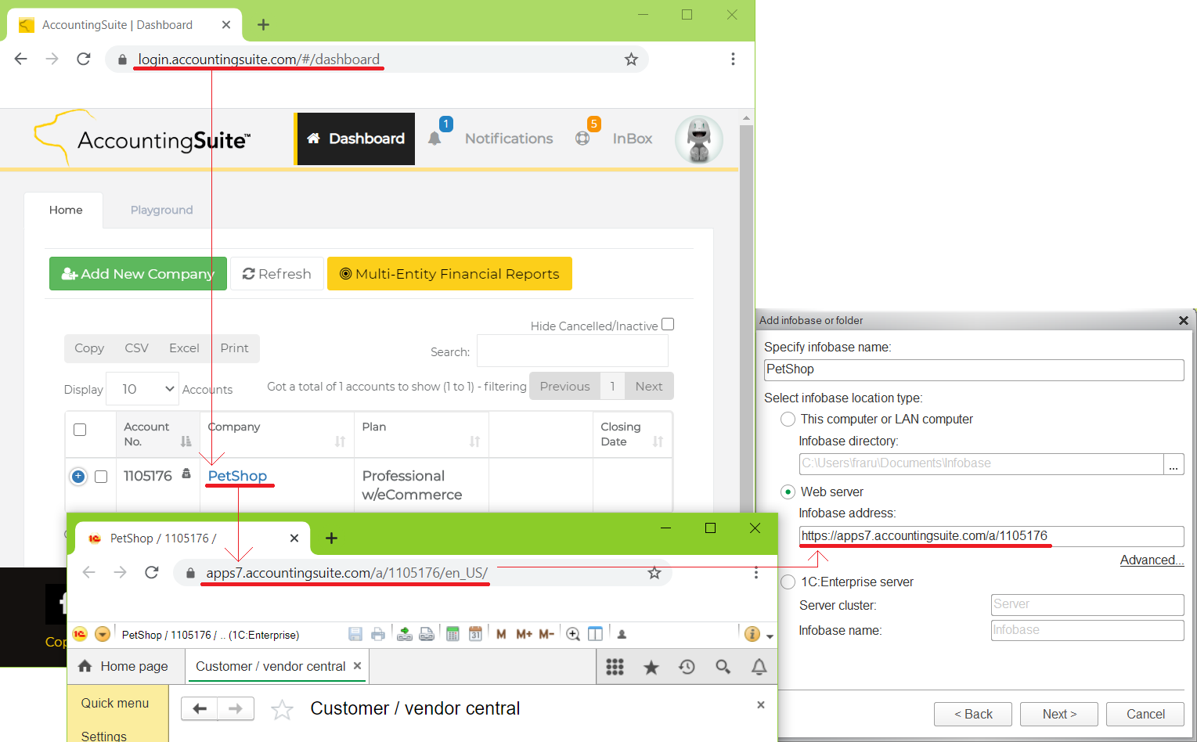Open the History clock icon
The width and height of the screenshot is (1197, 742).
[x=687, y=667]
